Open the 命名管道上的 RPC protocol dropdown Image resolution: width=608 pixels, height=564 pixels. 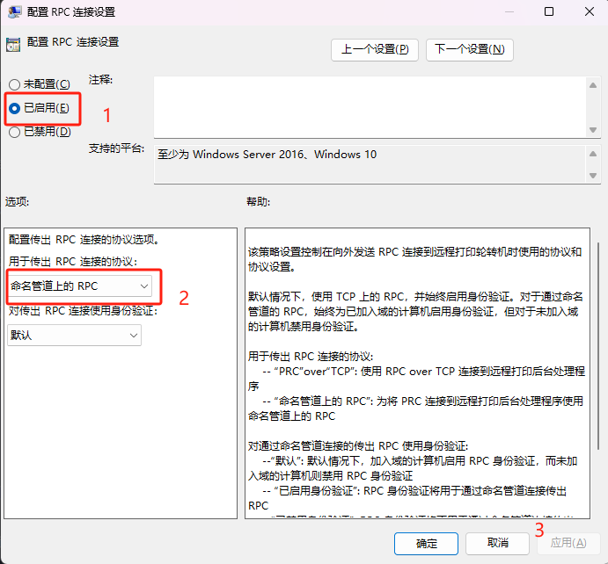click(80, 286)
